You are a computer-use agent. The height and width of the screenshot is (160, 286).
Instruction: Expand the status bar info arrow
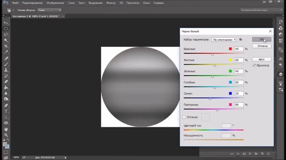pos(65,158)
